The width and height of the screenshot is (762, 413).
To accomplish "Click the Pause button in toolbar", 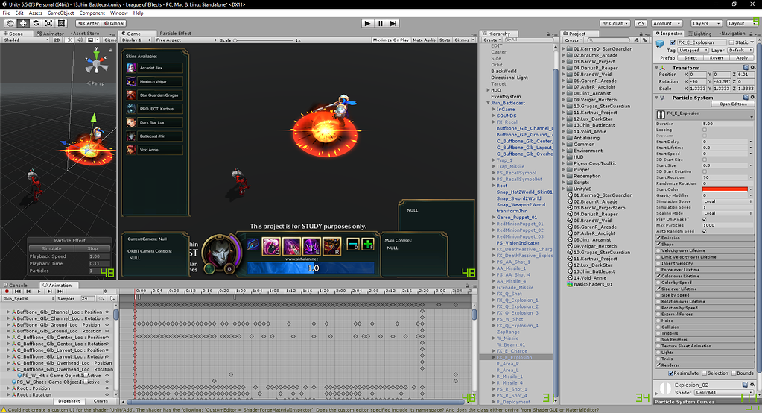I will (x=381, y=23).
